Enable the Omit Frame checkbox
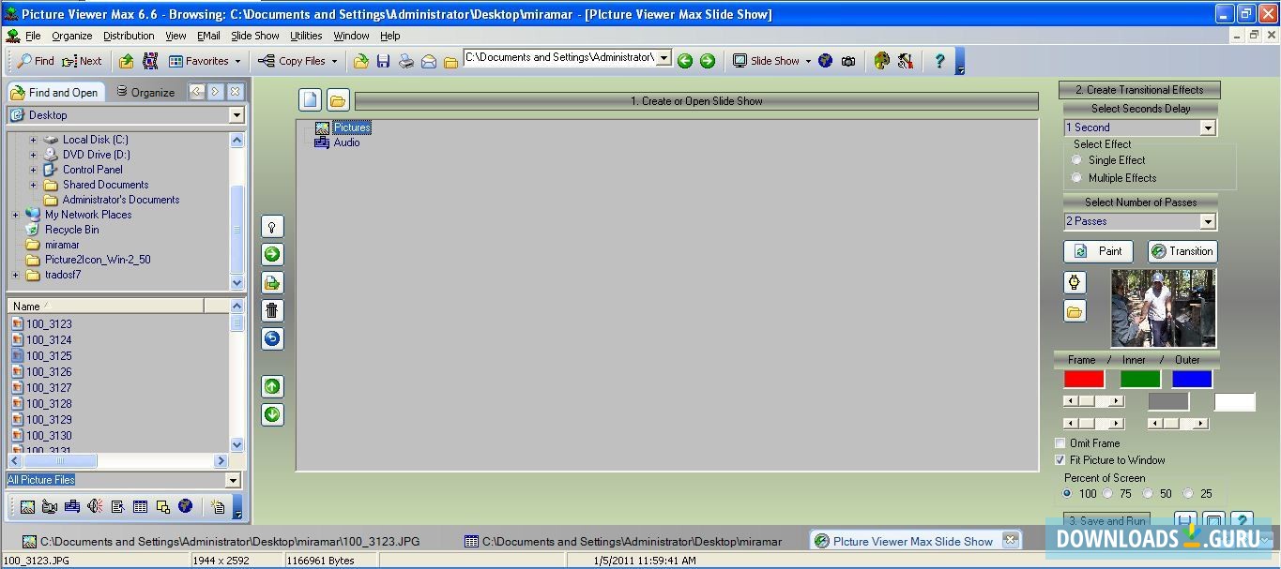1281x569 pixels. [x=1060, y=442]
